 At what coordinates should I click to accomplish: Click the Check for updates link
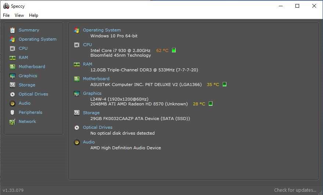pyautogui.click(x=295, y=190)
